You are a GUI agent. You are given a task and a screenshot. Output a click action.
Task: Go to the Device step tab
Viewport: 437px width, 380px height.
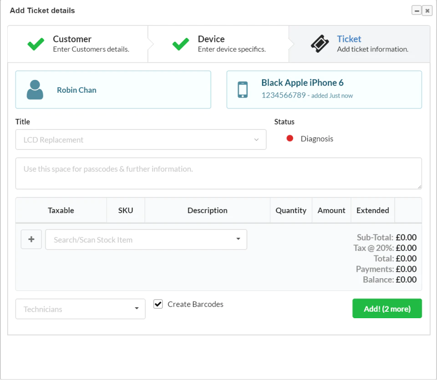(x=218, y=44)
